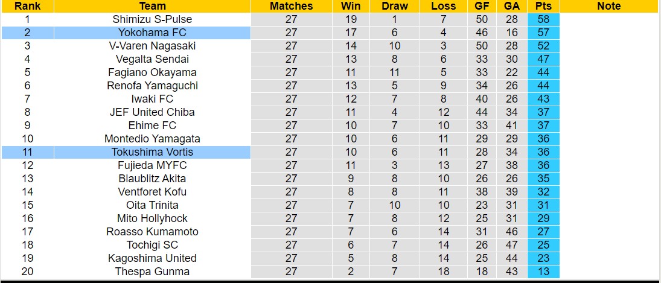
Task: Click the GA column header
Action: [x=512, y=6]
